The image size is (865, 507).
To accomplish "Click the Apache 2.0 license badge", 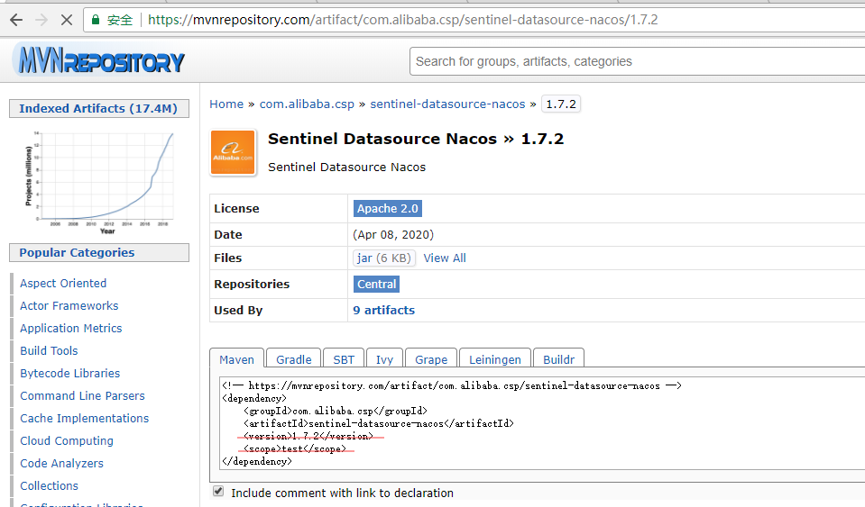I will (x=388, y=209).
